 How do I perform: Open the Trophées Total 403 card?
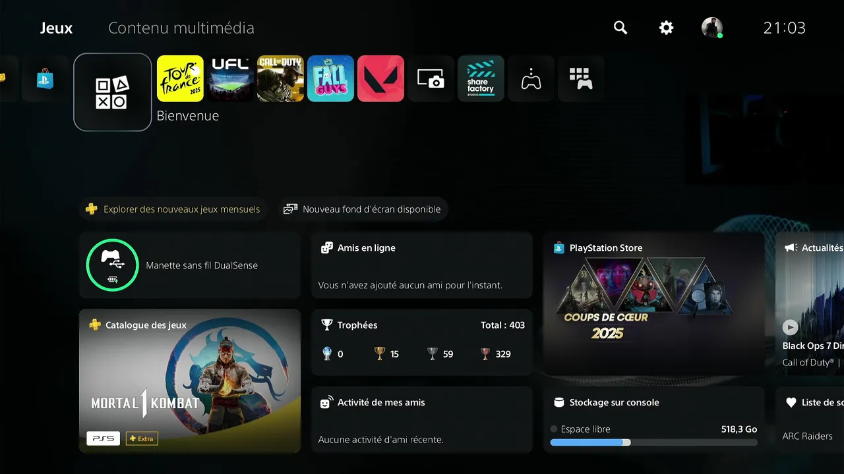coord(422,342)
